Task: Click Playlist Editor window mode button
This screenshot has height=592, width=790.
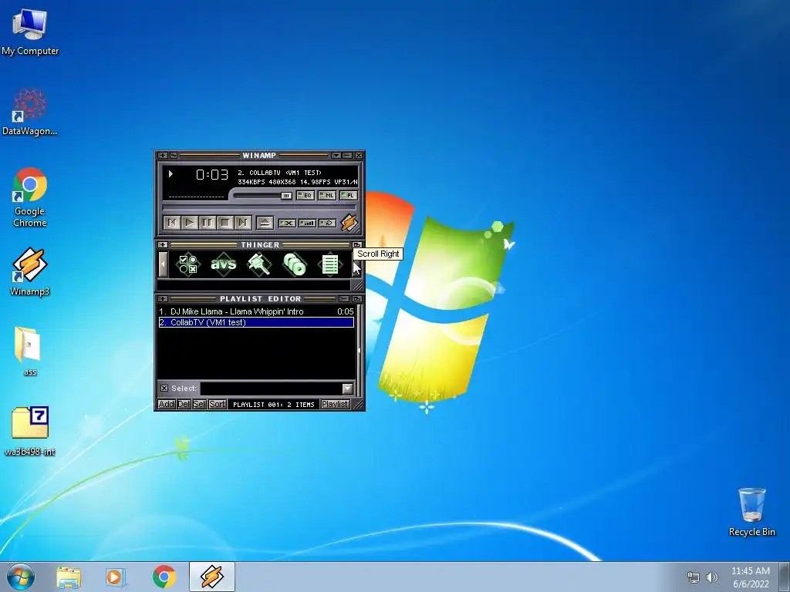Action: point(357,299)
